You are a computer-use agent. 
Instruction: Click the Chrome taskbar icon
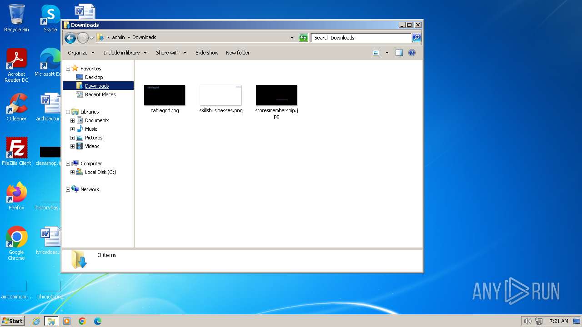[82, 321]
